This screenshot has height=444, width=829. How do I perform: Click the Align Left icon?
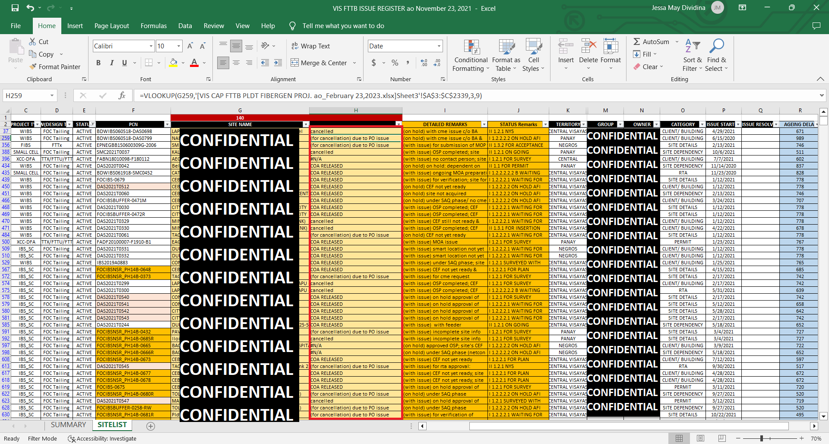pos(223,63)
